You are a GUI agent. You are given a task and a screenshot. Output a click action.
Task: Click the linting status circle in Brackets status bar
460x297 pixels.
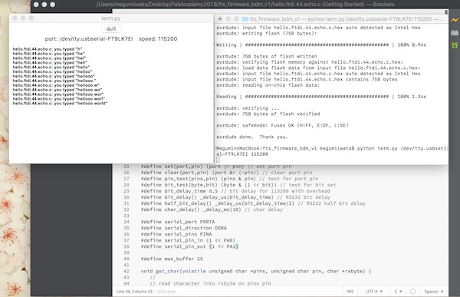(412, 292)
